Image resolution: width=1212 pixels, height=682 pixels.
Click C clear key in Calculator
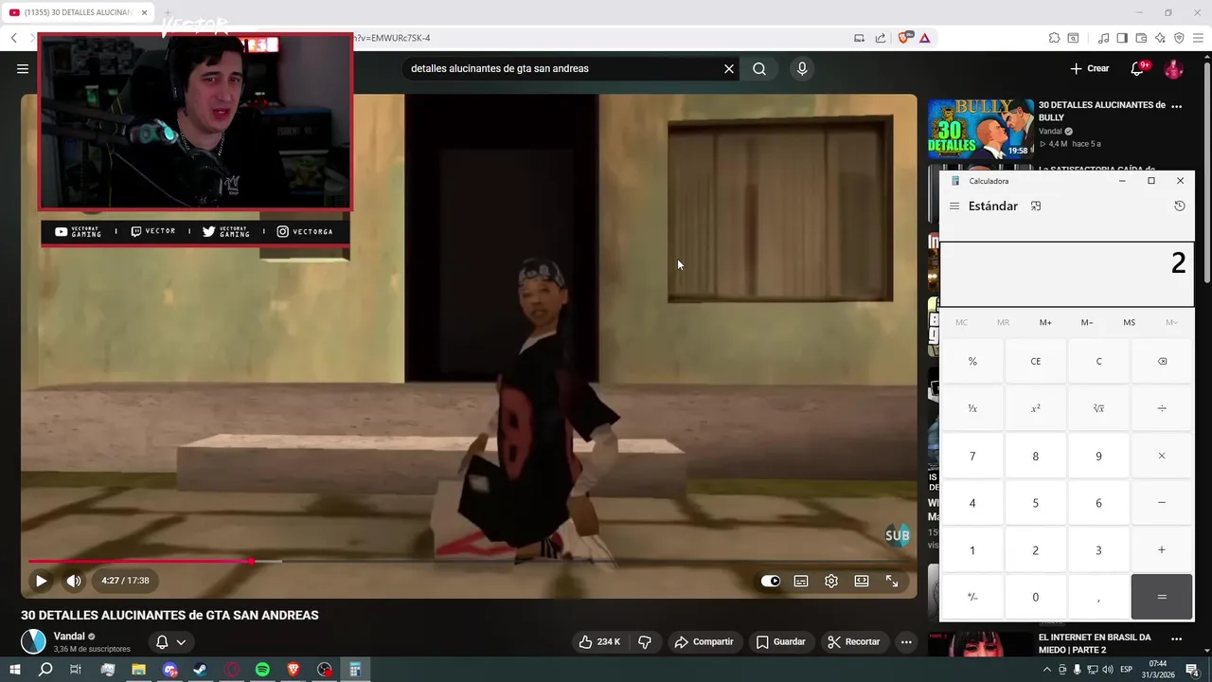click(x=1098, y=361)
